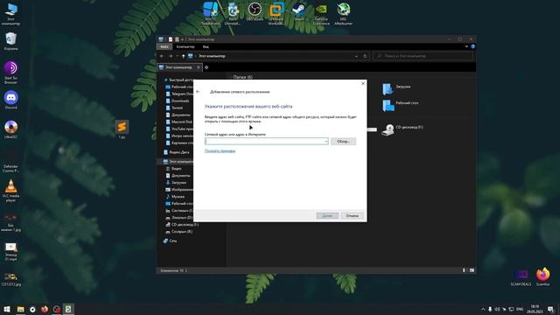Viewport: 560px width, 315px height.
Task: Click the Explorer search box
Action: pyautogui.click(x=423, y=56)
